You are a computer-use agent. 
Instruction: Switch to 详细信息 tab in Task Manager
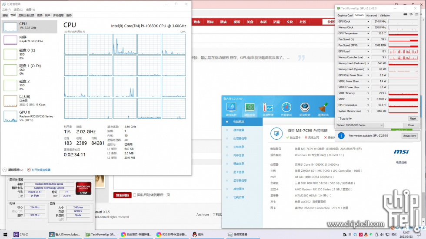click(58, 16)
